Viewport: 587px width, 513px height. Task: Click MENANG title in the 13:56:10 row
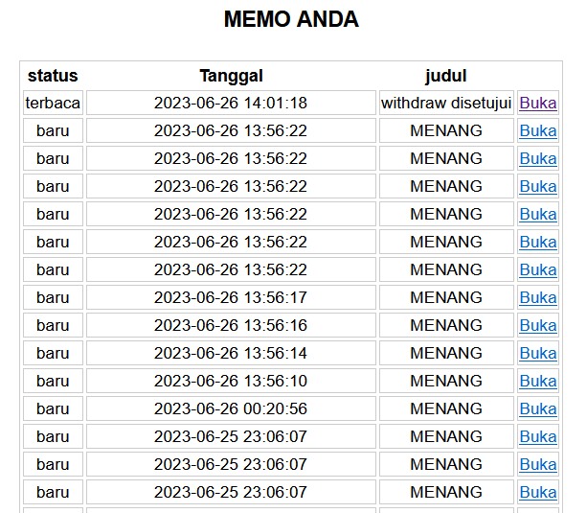446,381
